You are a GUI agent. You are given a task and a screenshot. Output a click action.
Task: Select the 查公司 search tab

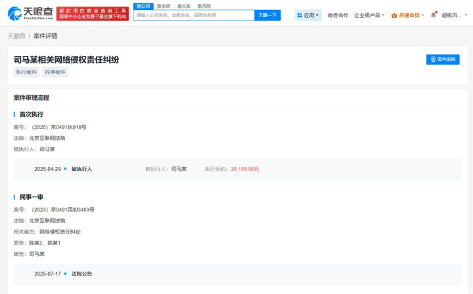coord(143,6)
